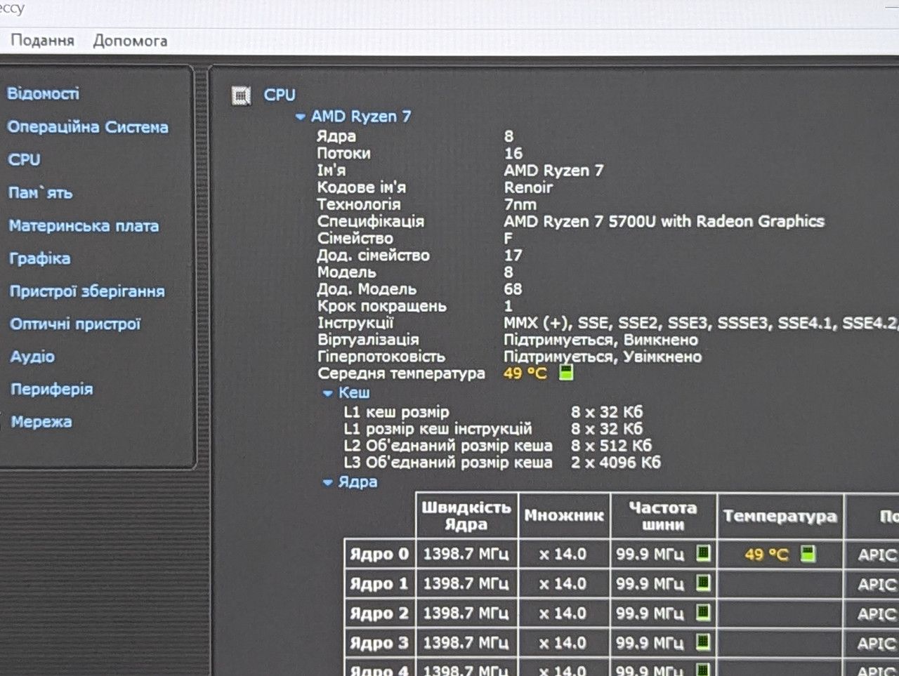This screenshot has width=899, height=676.
Task: Click the Температура column header
Action: (x=780, y=517)
